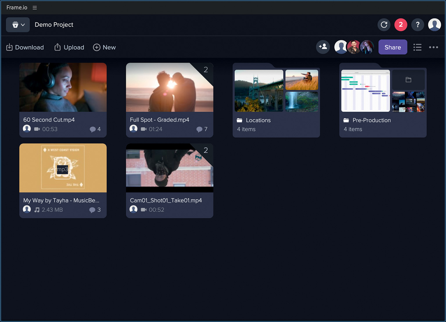446x322 pixels.
Task: Click the Download button
Action: click(25, 47)
